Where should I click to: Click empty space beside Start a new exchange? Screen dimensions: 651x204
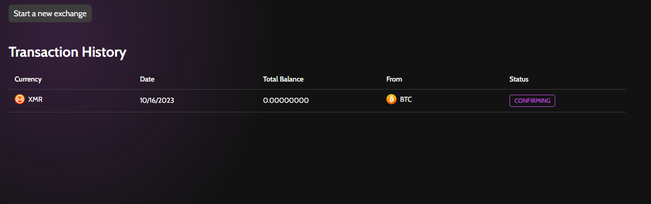point(355,13)
